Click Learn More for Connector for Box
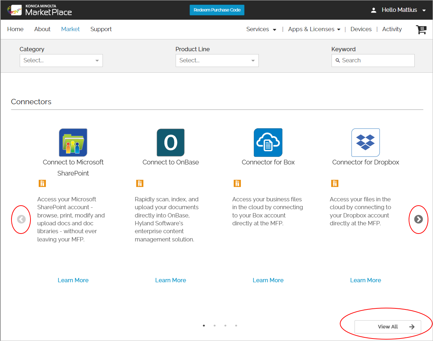The width and height of the screenshot is (433, 341). click(268, 280)
